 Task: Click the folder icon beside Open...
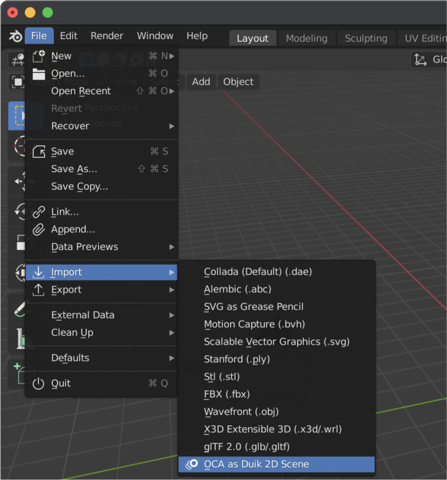point(39,74)
